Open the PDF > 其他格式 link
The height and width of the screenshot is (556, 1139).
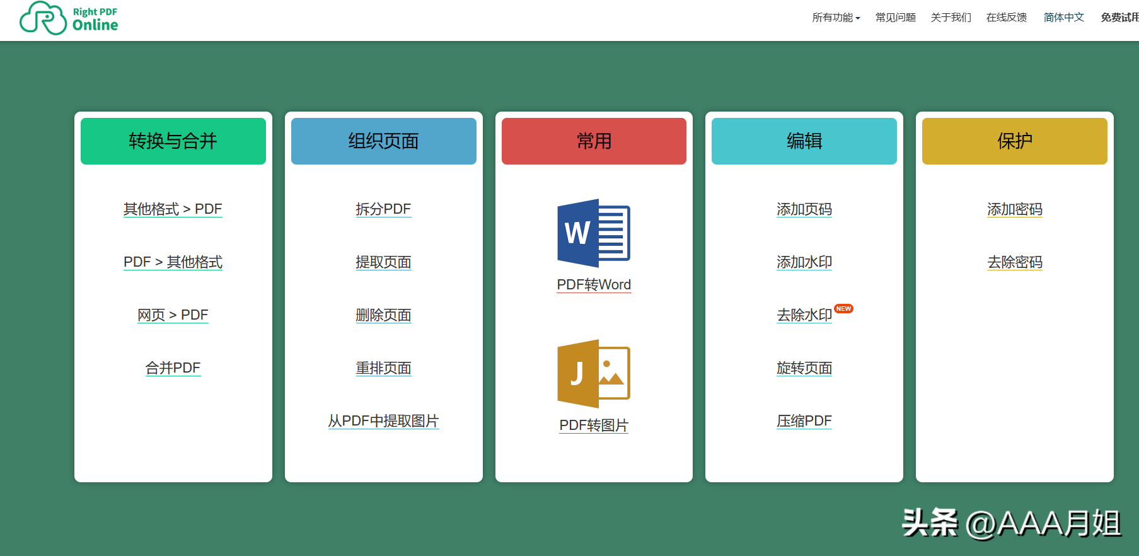pos(173,262)
